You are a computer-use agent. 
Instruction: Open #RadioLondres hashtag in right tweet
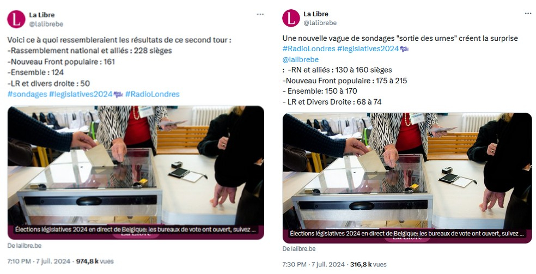[309, 49]
